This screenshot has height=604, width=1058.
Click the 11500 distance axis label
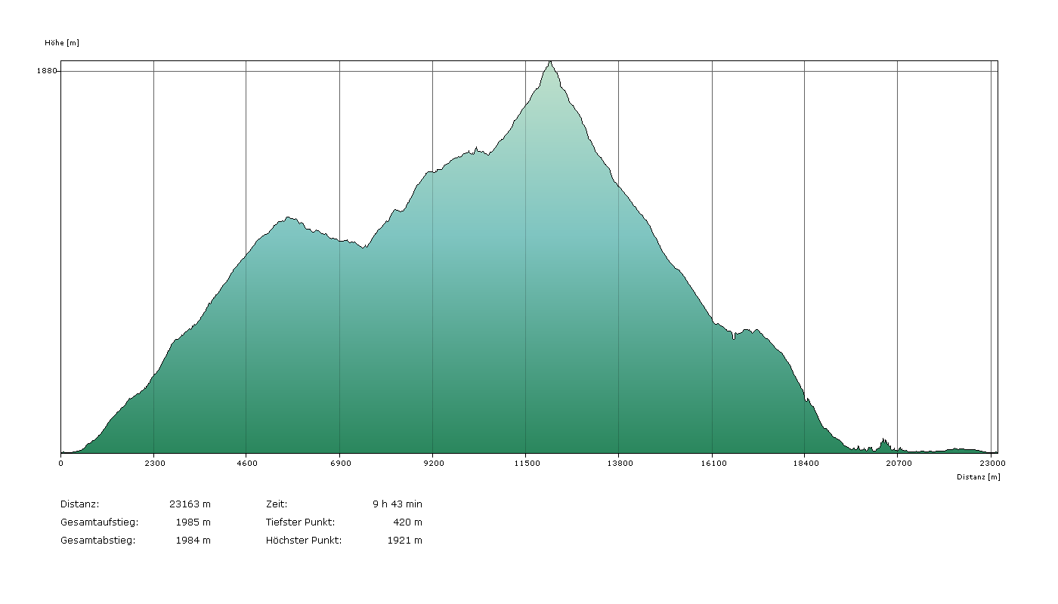pyautogui.click(x=526, y=463)
